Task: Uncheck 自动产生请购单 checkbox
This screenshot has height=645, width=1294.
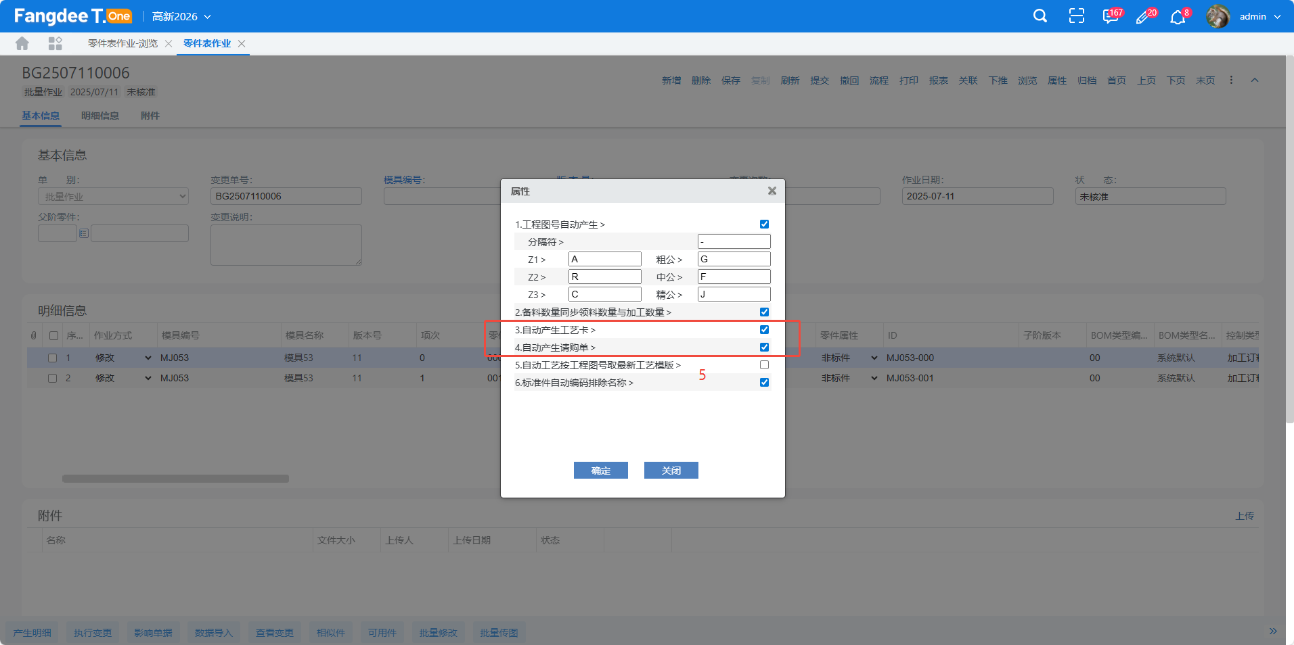Action: (764, 348)
